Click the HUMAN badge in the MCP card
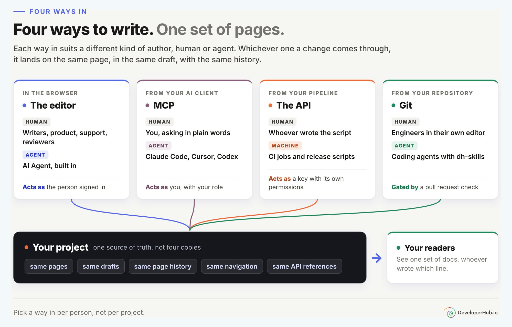512x327 pixels. tap(159, 122)
